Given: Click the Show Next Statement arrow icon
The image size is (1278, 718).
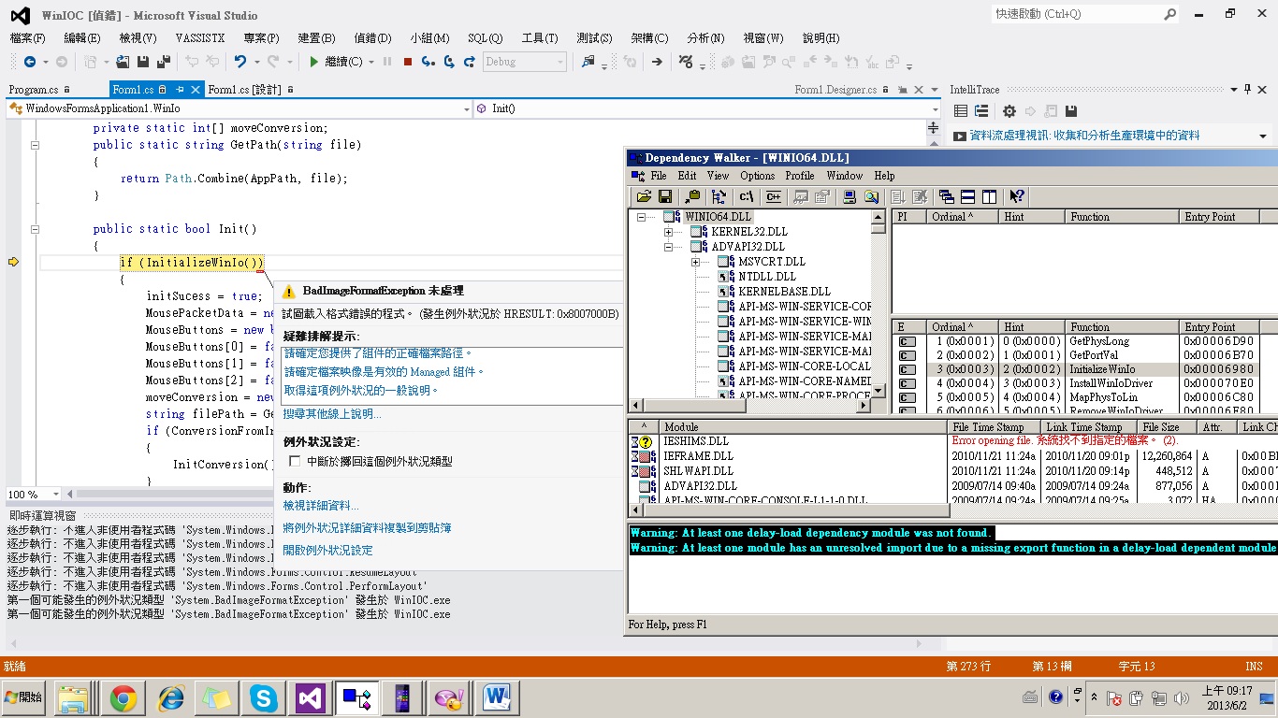Looking at the screenshot, I should pos(657,62).
